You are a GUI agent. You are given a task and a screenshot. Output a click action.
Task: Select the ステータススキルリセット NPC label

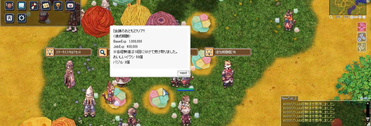[68, 52]
